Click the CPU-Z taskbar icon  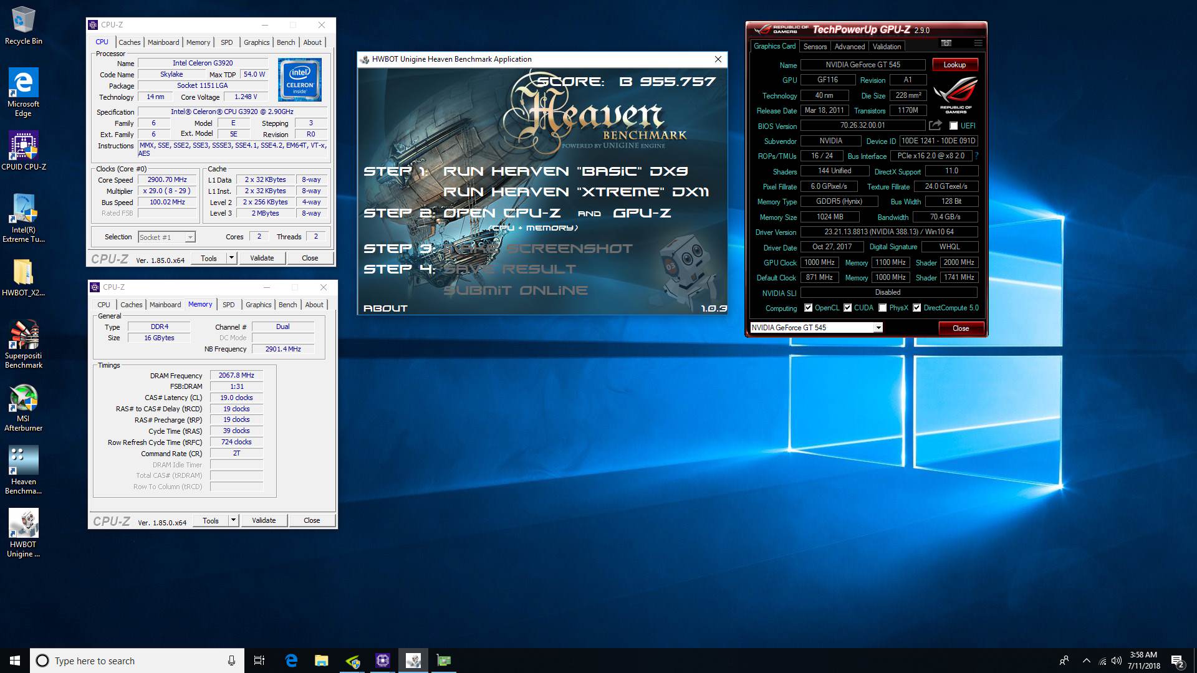pos(383,661)
